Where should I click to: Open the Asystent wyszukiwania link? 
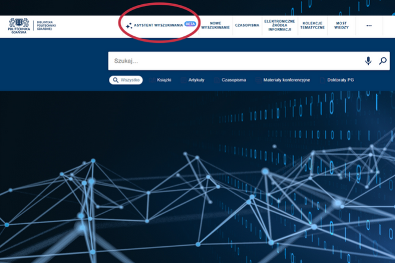coord(158,26)
